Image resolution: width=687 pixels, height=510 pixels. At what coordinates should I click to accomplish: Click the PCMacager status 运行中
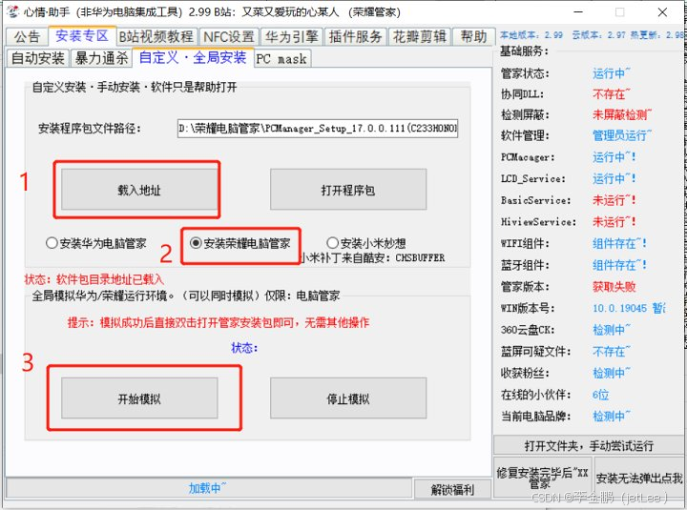pos(614,156)
